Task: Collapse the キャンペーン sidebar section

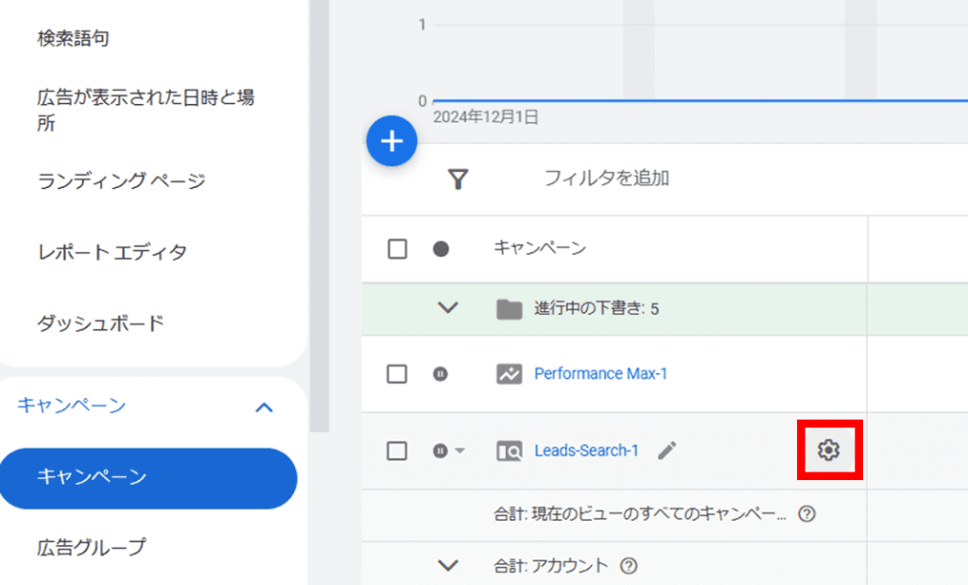Action: click(x=265, y=407)
